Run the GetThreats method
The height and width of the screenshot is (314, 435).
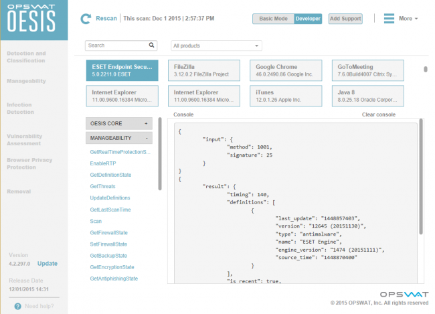coord(102,186)
